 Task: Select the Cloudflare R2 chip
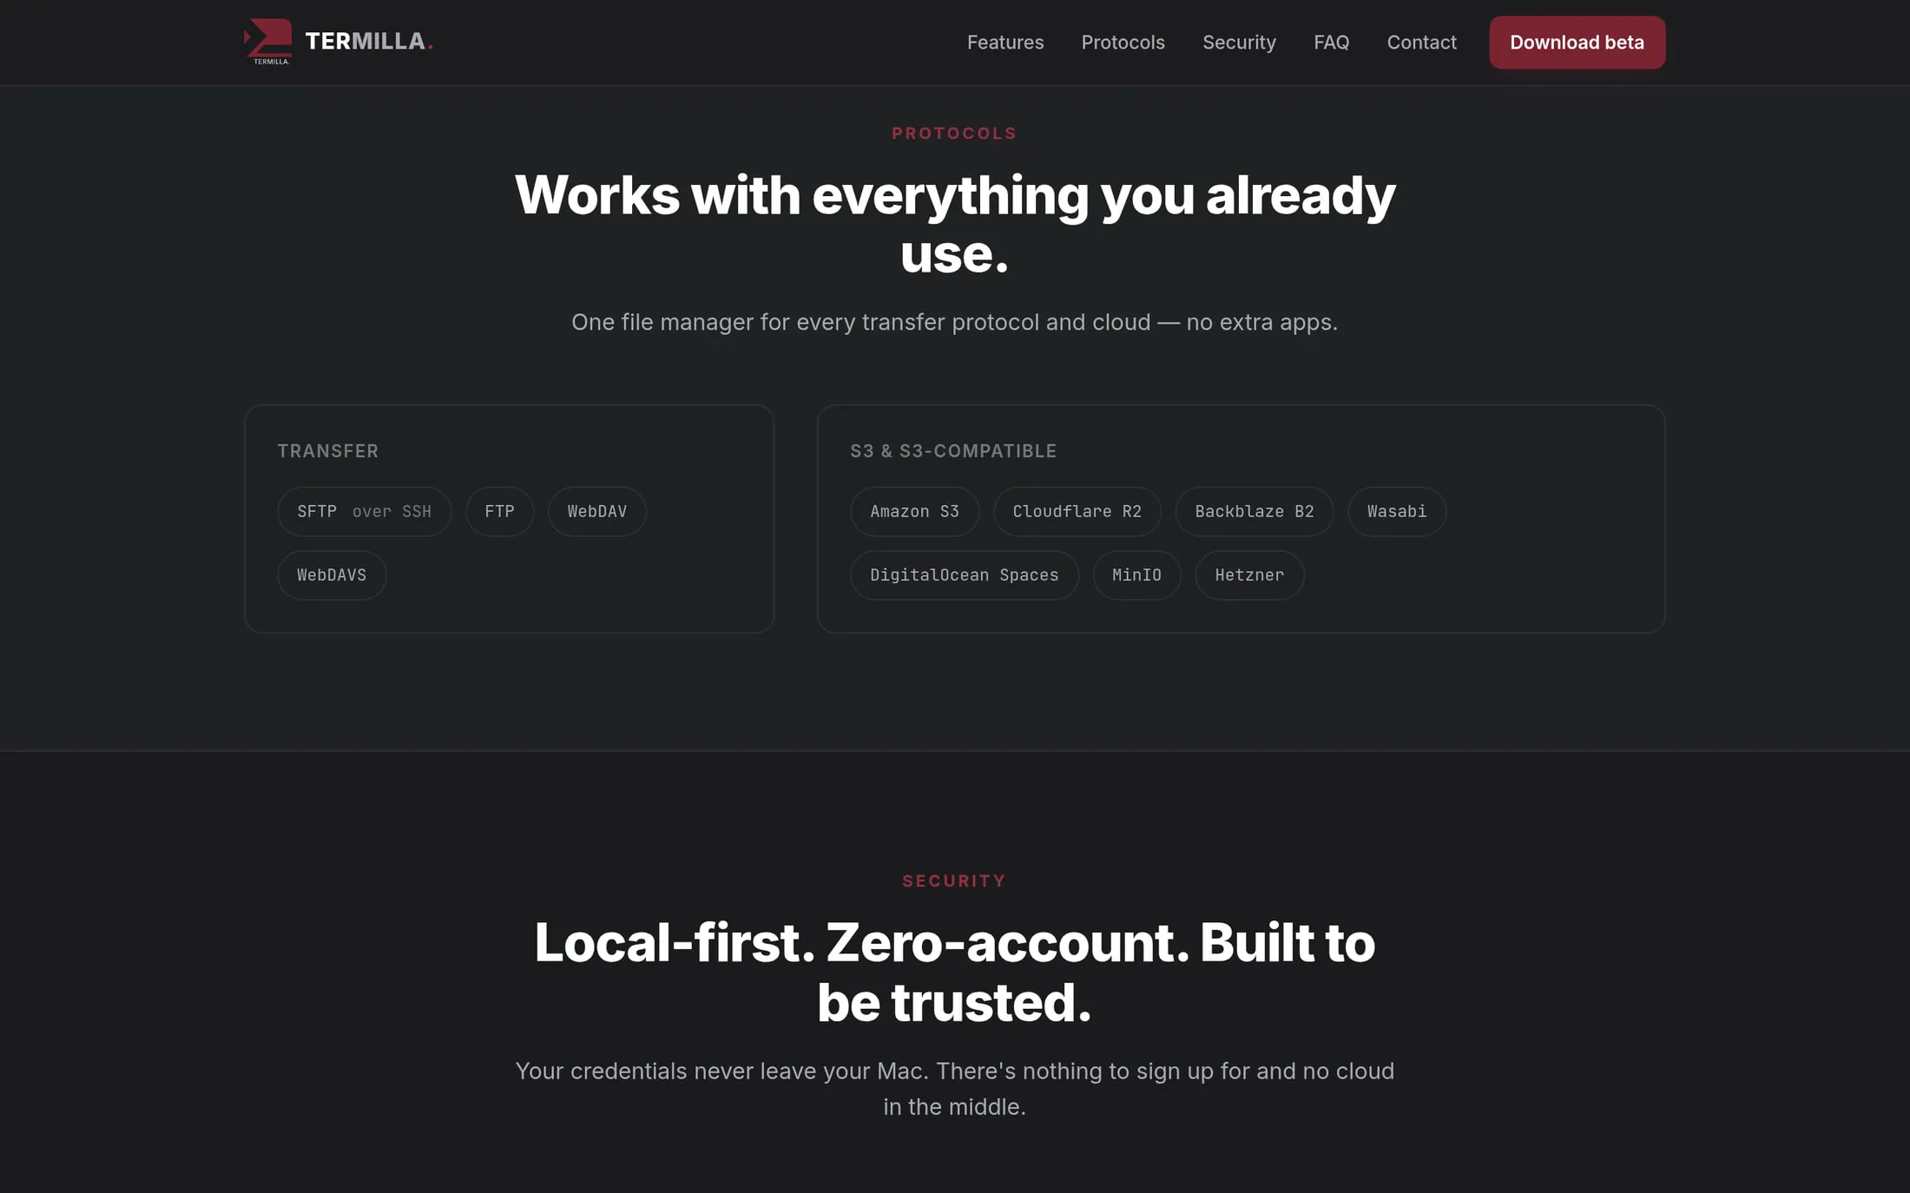click(1077, 512)
